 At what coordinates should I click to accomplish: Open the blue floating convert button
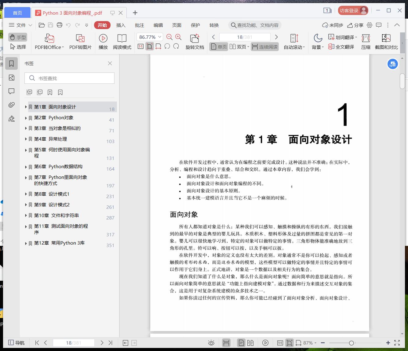click(393, 64)
